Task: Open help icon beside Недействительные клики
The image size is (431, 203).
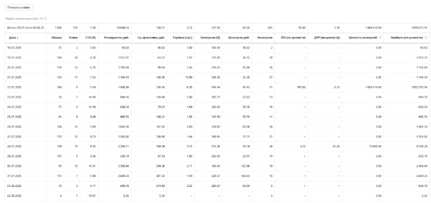Action: (x=46, y=18)
